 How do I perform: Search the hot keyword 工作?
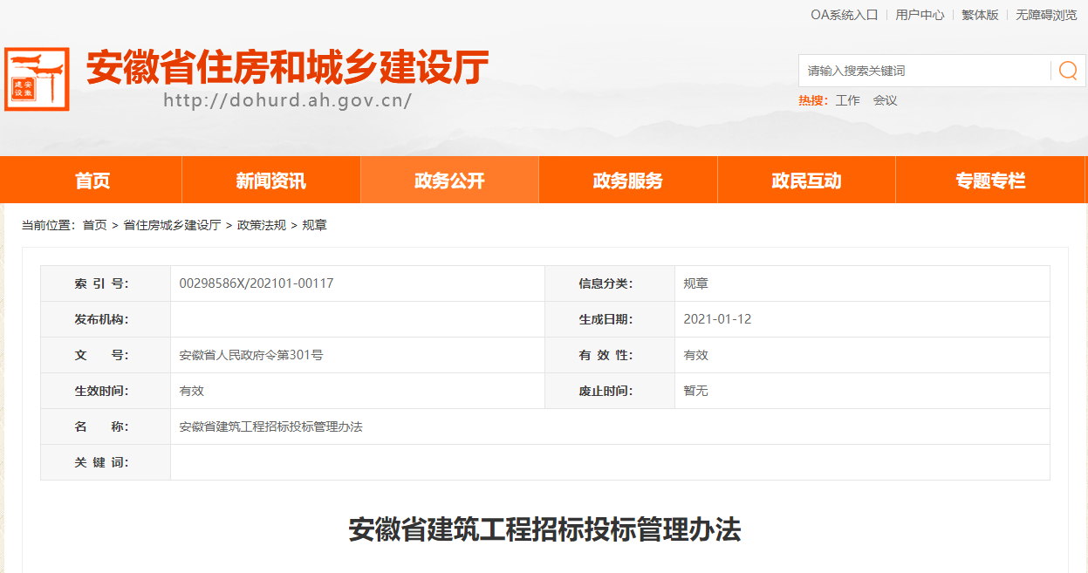(x=849, y=100)
